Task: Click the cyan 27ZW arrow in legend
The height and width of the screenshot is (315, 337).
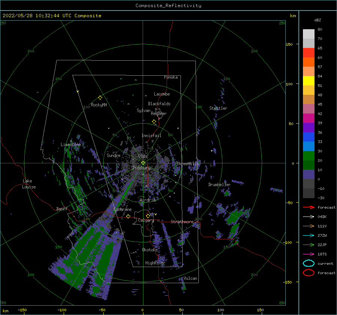Action: pos(309,236)
